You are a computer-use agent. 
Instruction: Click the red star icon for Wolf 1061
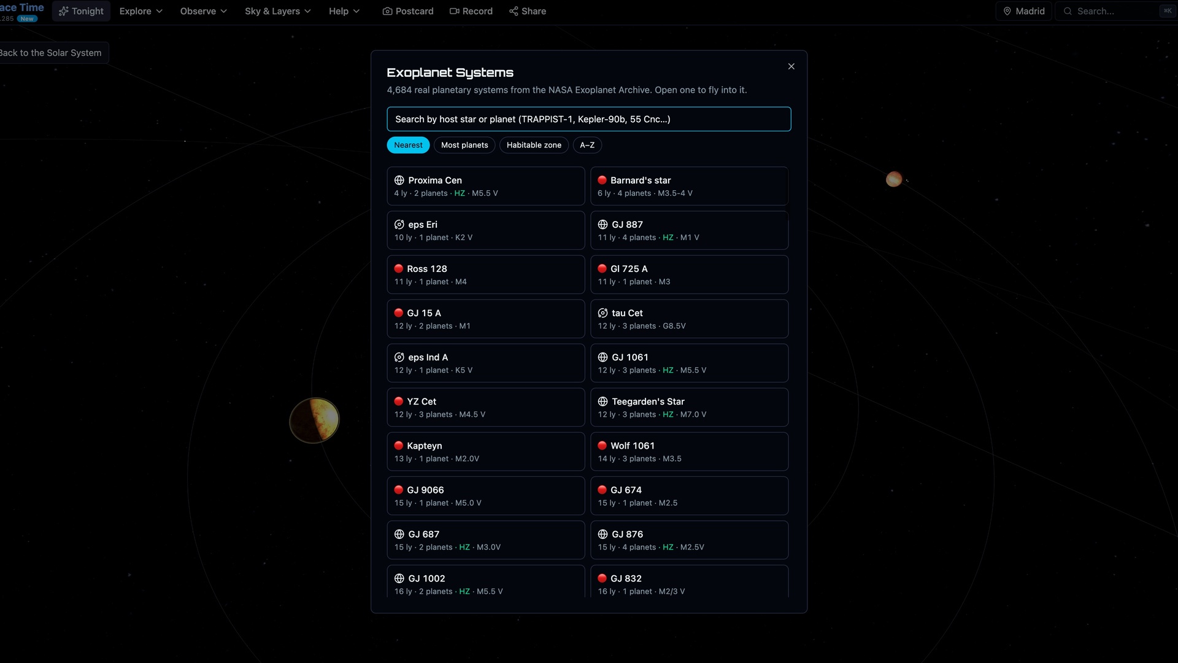point(602,445)
